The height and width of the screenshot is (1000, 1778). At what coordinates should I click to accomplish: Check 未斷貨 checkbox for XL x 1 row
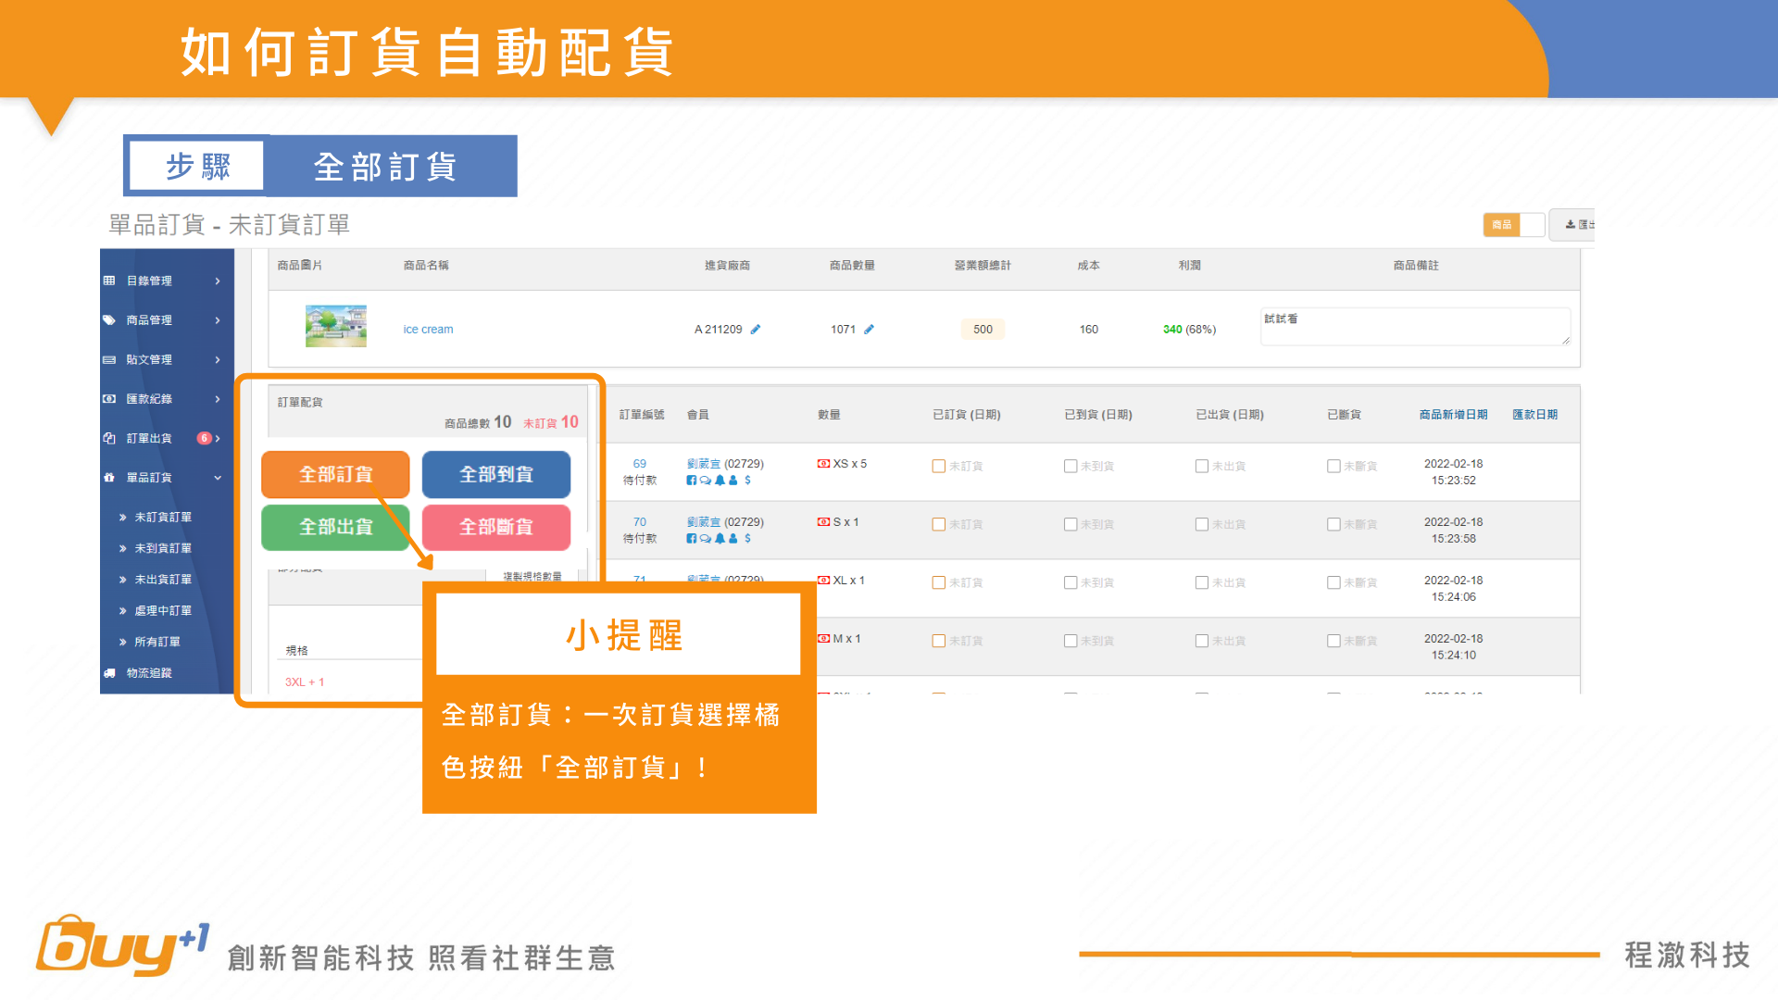(1333, 583)
